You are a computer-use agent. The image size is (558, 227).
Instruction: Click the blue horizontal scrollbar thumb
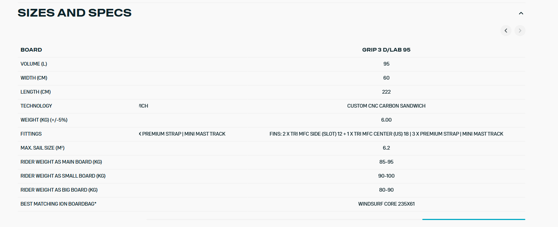[473, 219]
